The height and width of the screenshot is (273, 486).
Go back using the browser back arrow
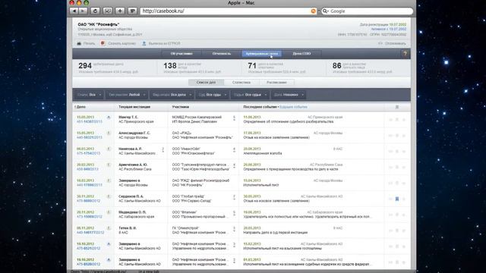(x=74, y=11)
